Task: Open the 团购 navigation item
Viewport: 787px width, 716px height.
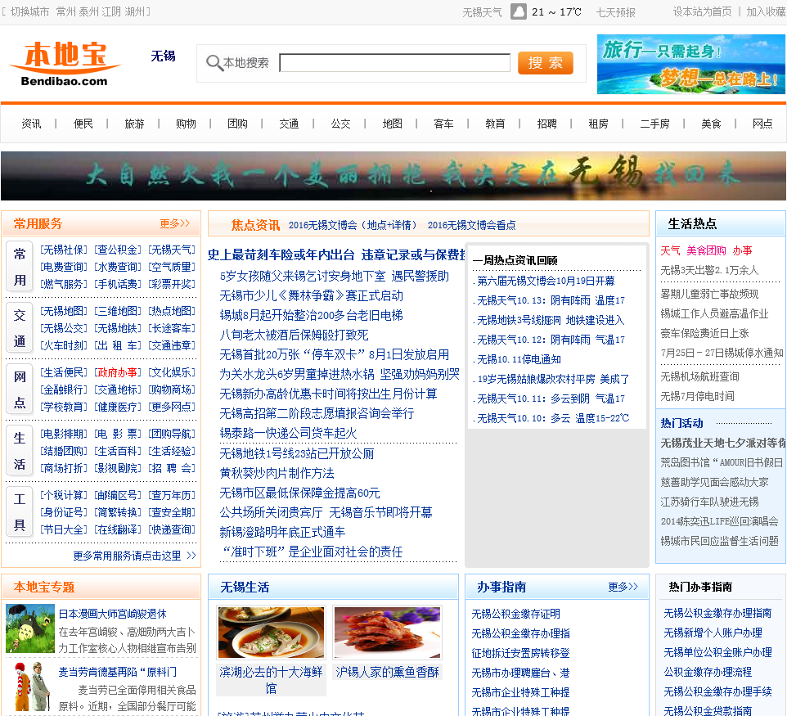Action: [237, 124]
